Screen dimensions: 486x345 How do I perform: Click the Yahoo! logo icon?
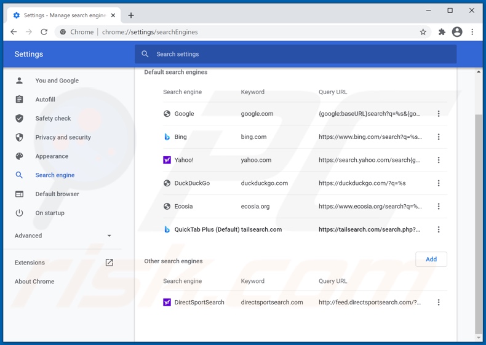167,160
